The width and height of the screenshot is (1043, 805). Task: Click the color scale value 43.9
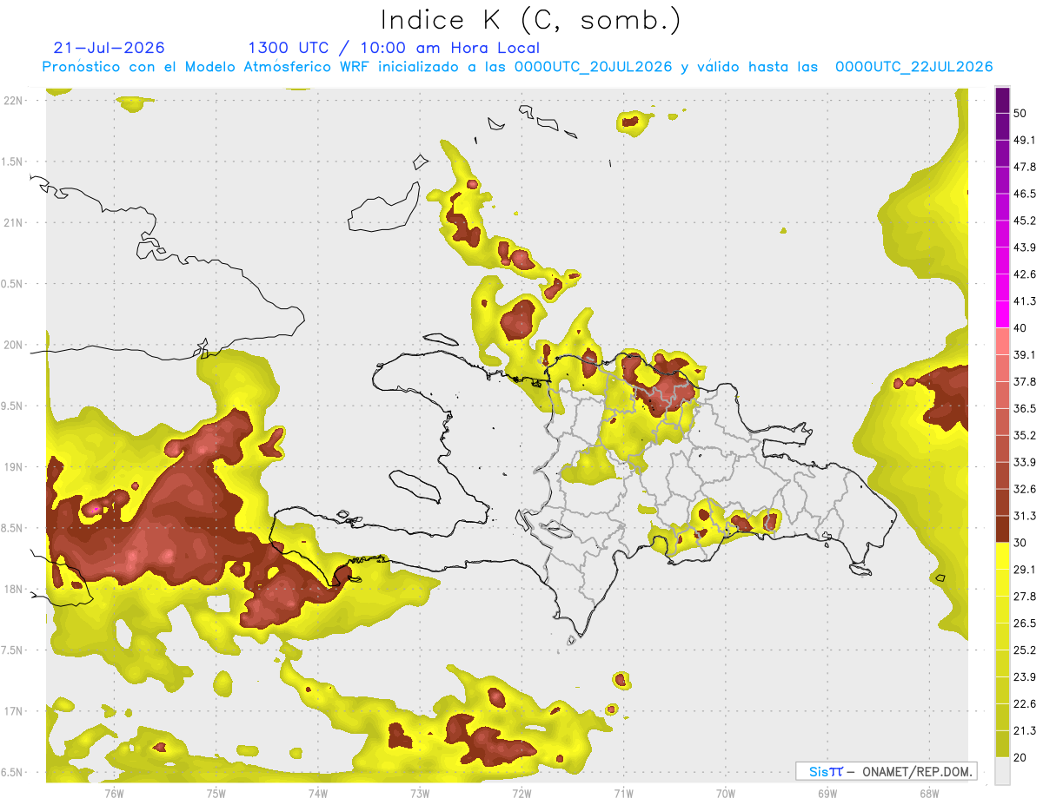1025,247
